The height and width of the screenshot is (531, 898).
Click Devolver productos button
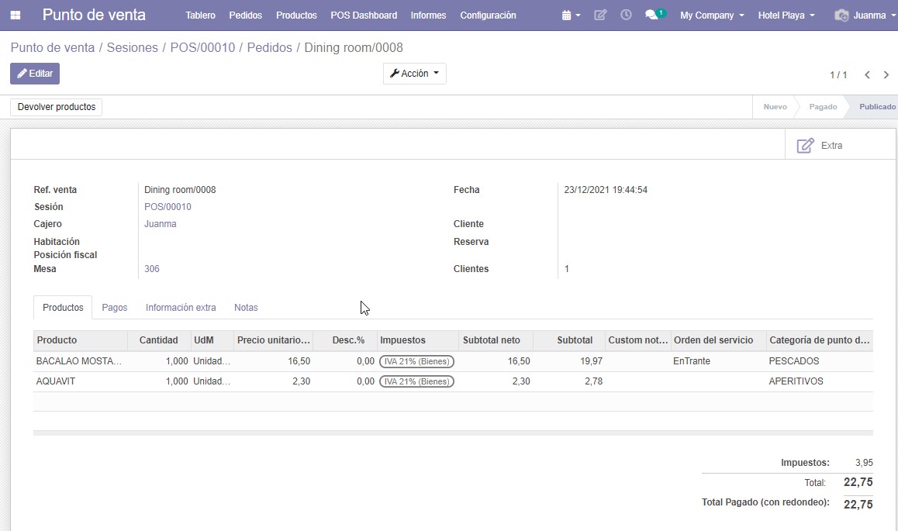tap(56, 107)
